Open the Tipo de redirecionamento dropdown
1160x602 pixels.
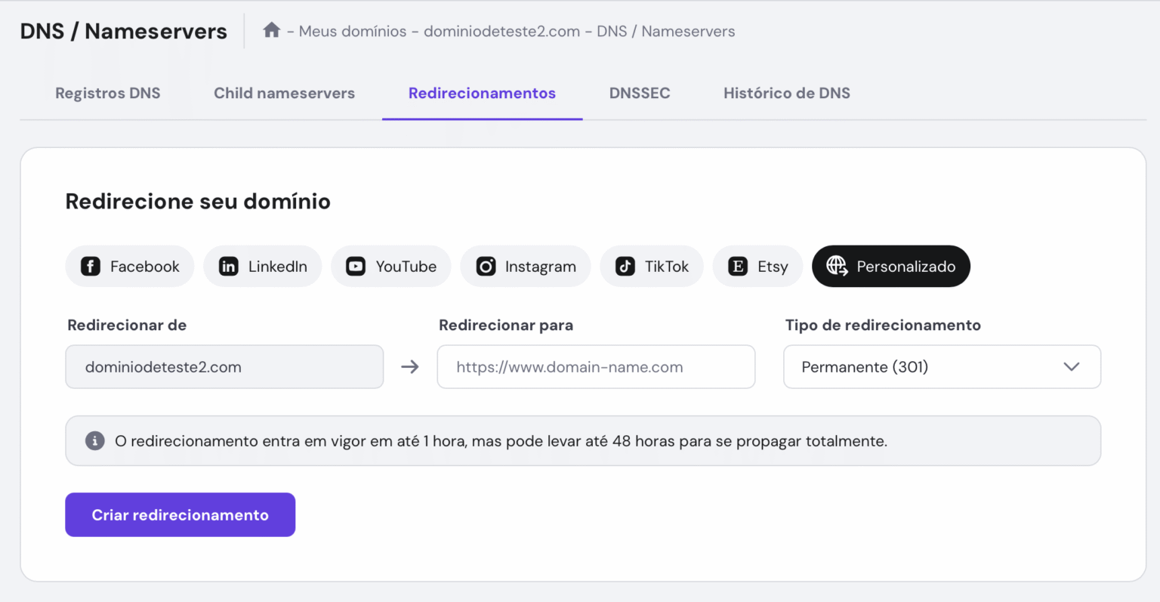click(942, 366)
